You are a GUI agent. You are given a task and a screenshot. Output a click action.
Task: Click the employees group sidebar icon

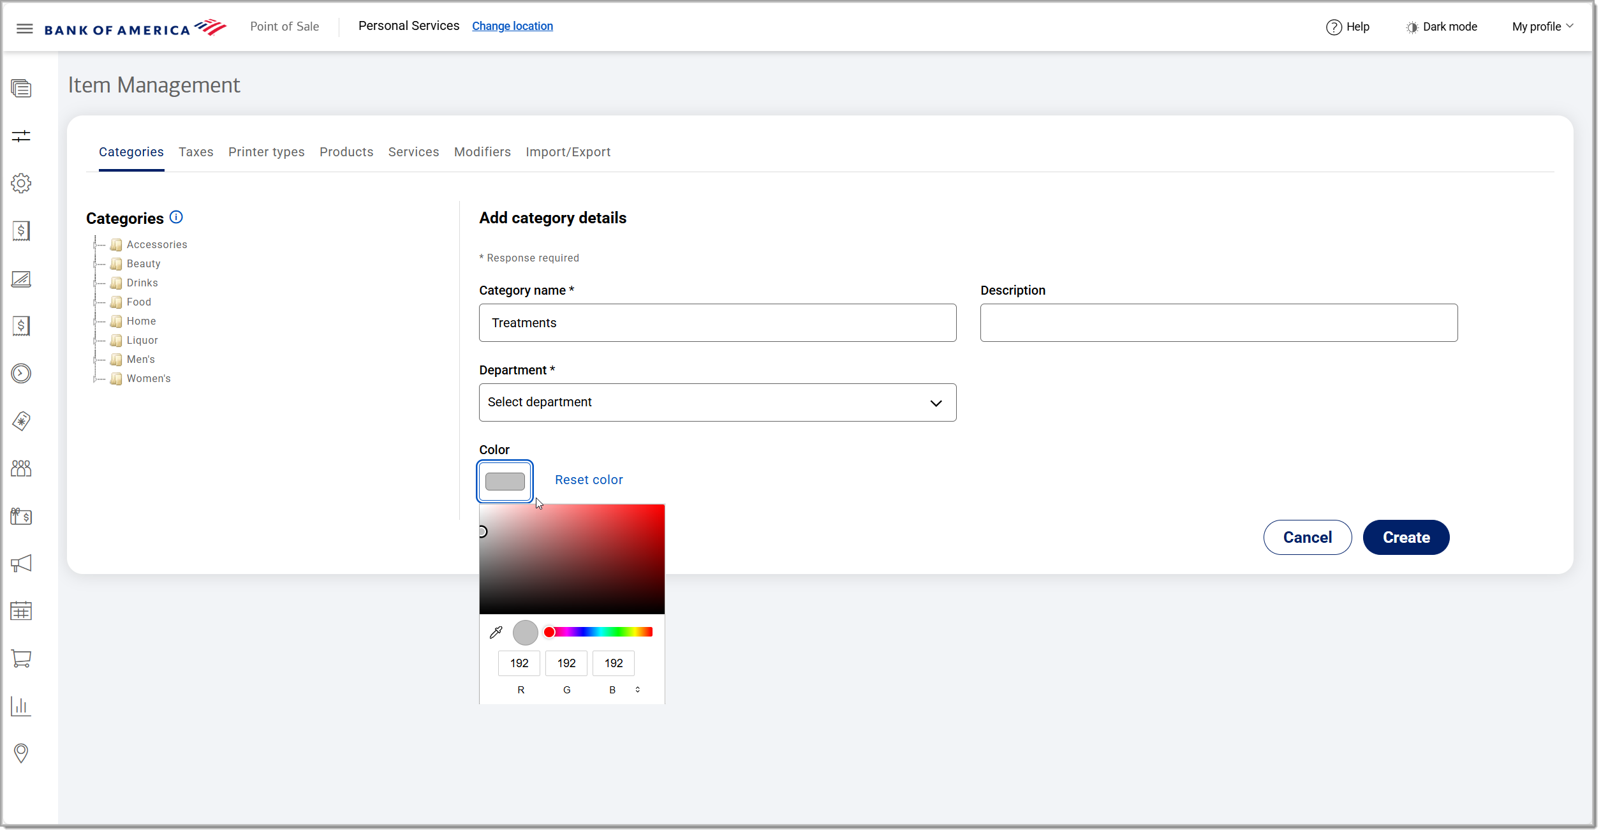[21, 469]
